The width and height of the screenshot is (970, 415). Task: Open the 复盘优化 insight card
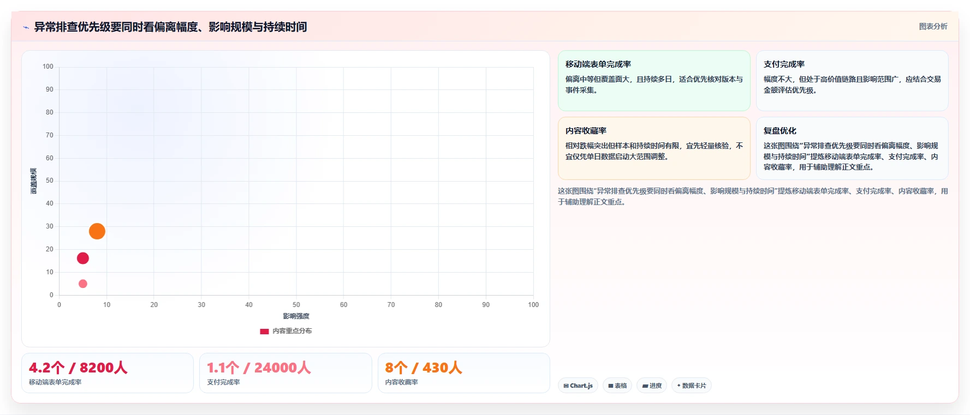pyautogui.click(x=852, y=148)
